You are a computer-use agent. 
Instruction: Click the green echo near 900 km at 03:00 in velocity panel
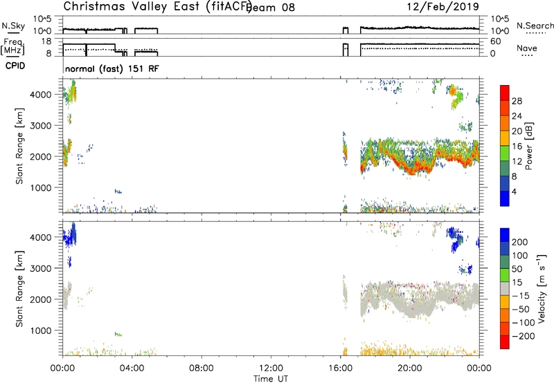coord(118,334)
